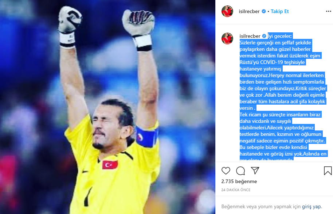
Task: Click the 'İyi geceler;' caption text
Action: tap(280, 36)
